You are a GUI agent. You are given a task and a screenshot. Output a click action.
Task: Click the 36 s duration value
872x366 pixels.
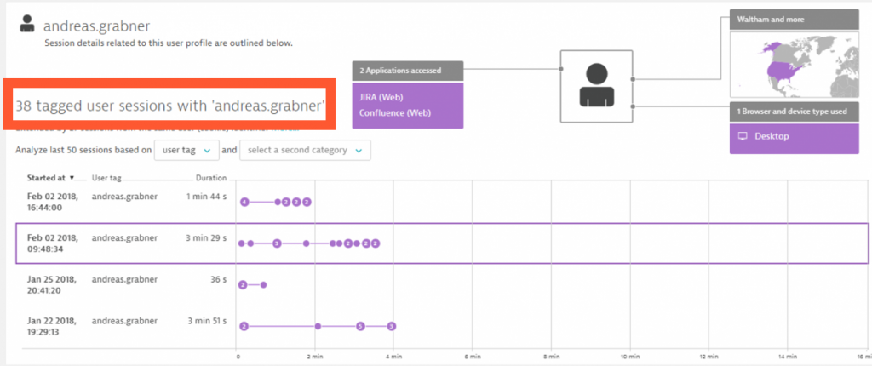[218, 279]
